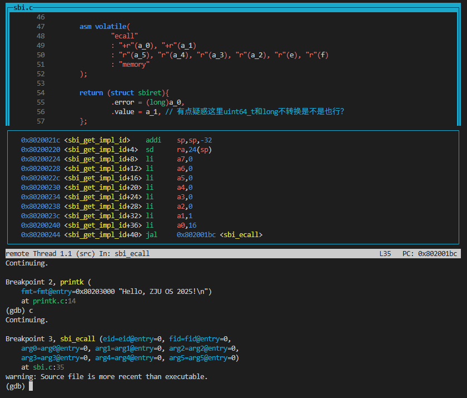Select the "ecall" string on line 48

pos(124,36)
